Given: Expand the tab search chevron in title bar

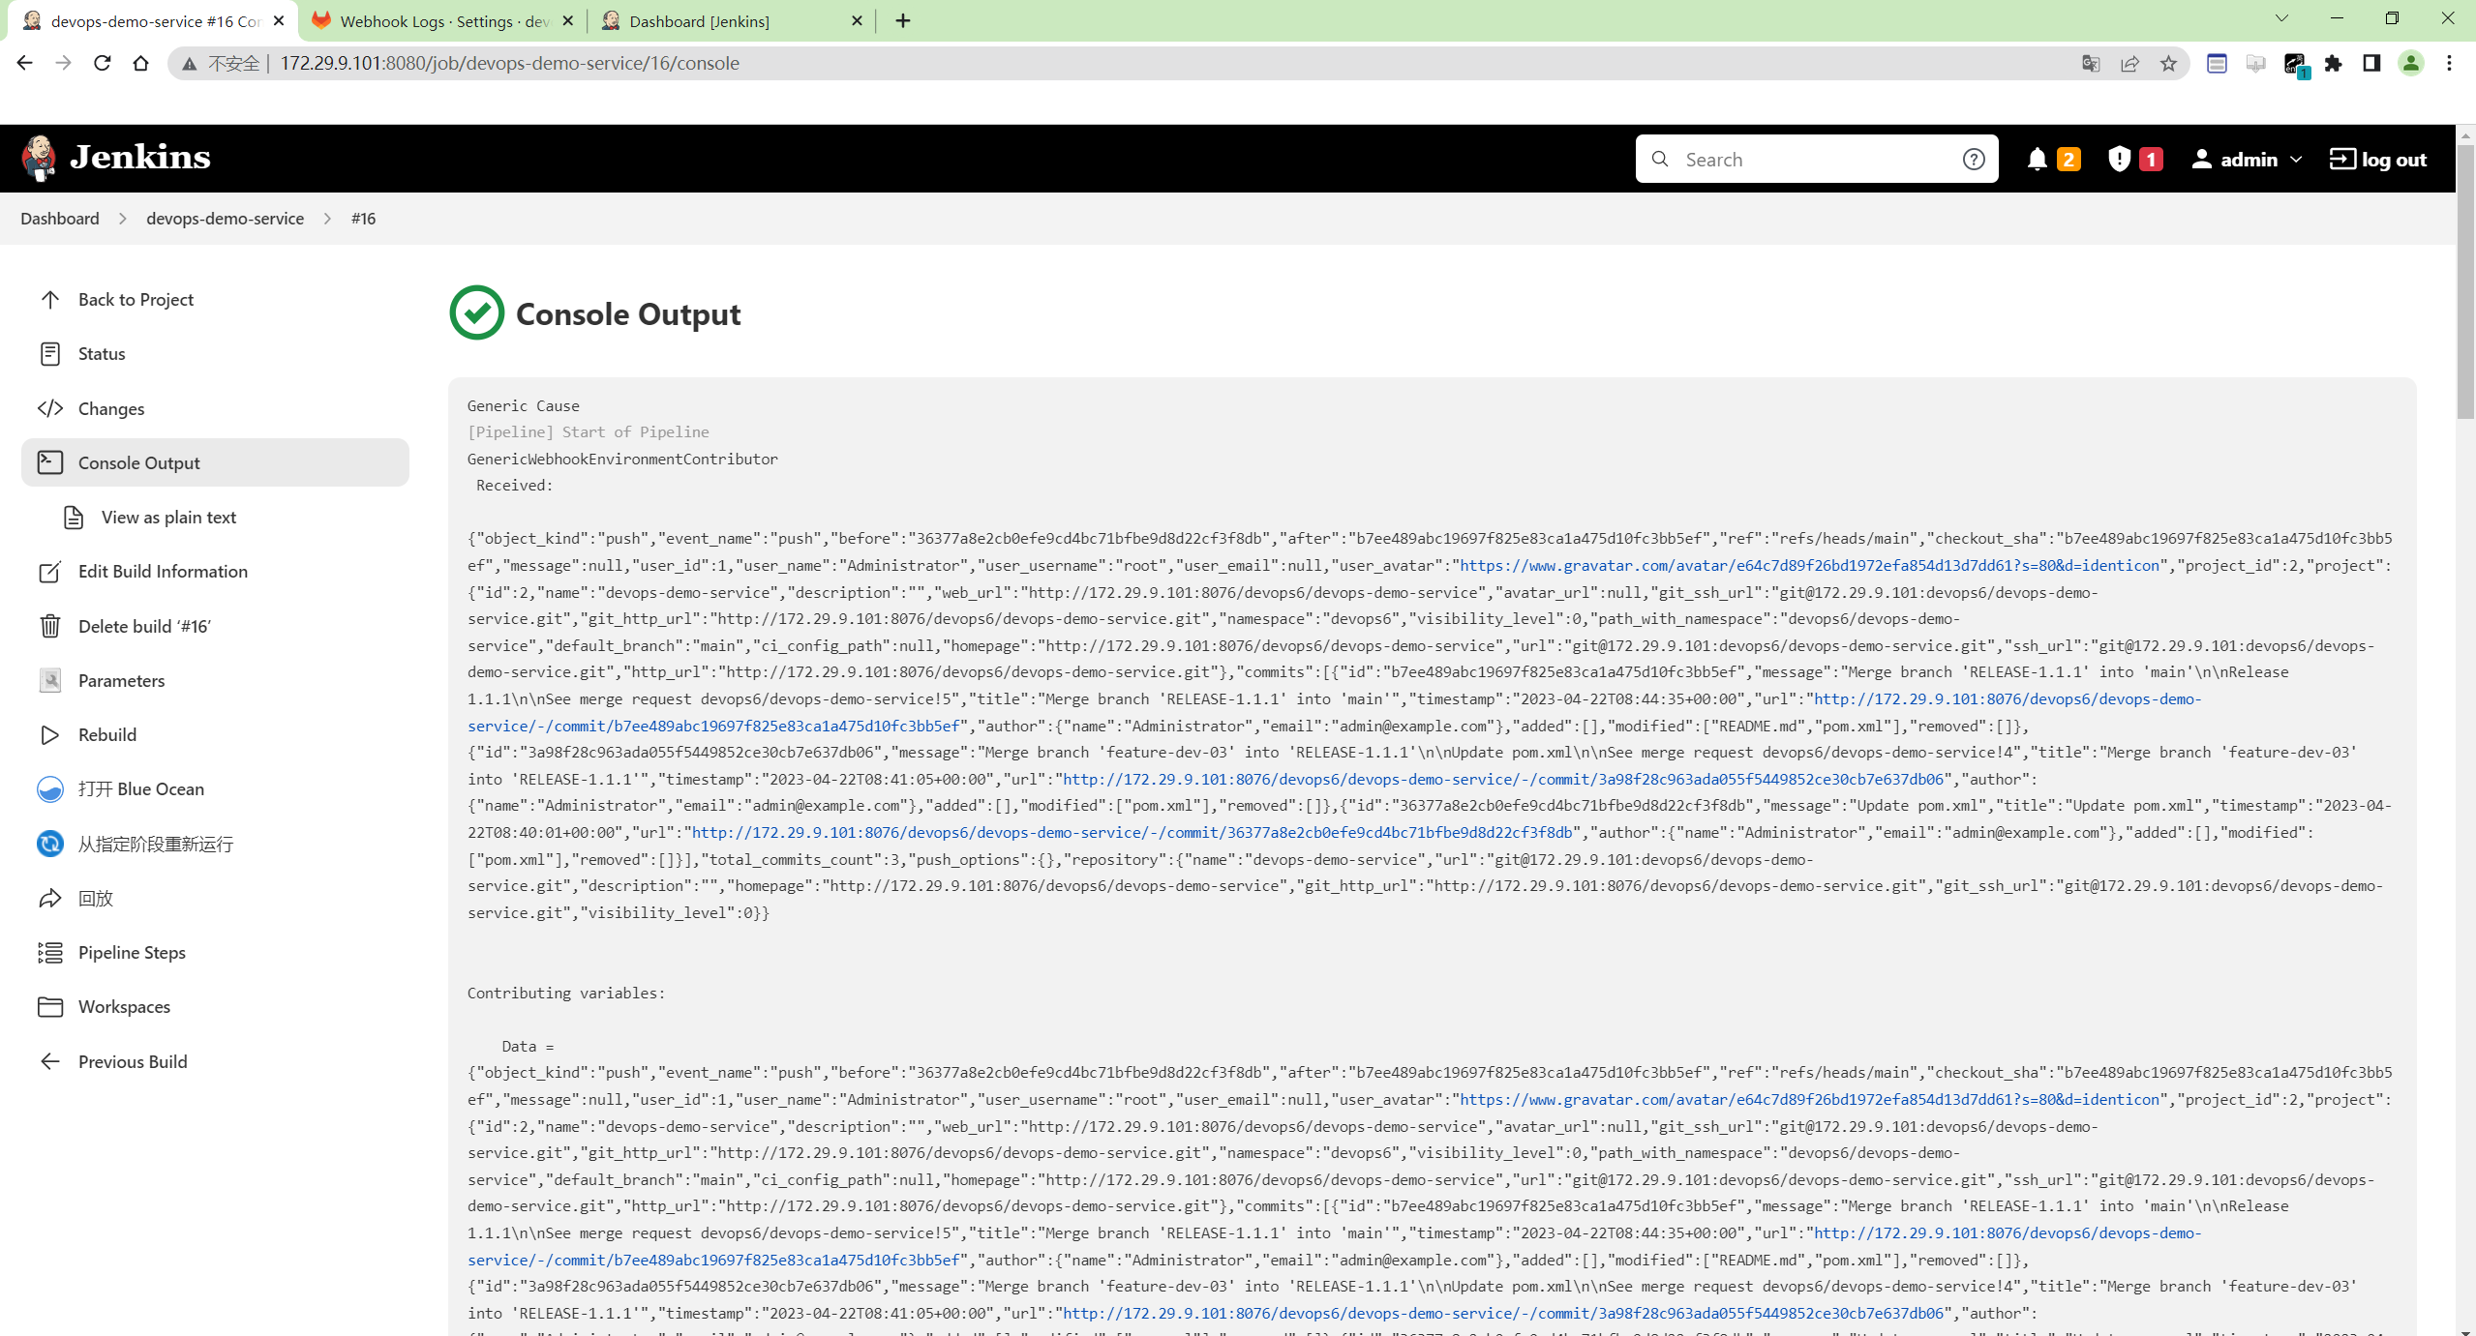Looking at the screenshot, I should pyautogui.click(x=2281, y=18).
